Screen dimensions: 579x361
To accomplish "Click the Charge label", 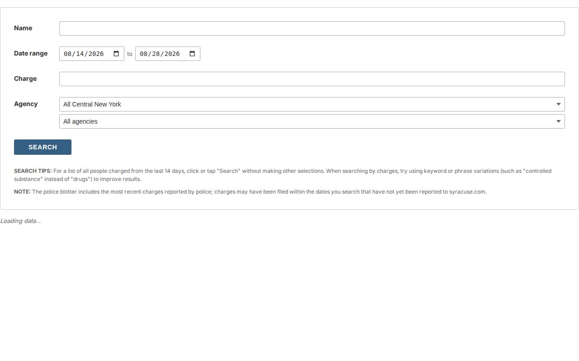I will [25, 79].
